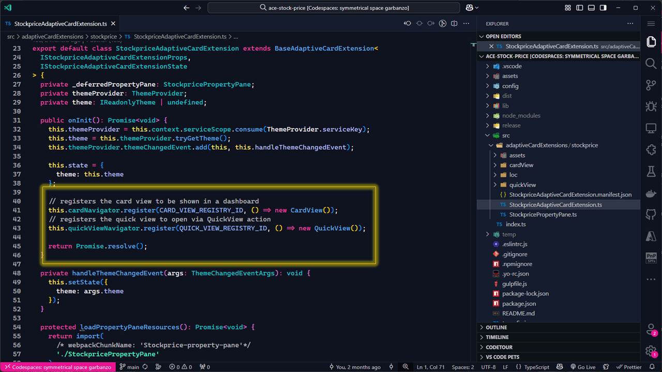Screen dimensions: 662x372
Task: Click the split editor right icon
Action: tap(454, 24)
